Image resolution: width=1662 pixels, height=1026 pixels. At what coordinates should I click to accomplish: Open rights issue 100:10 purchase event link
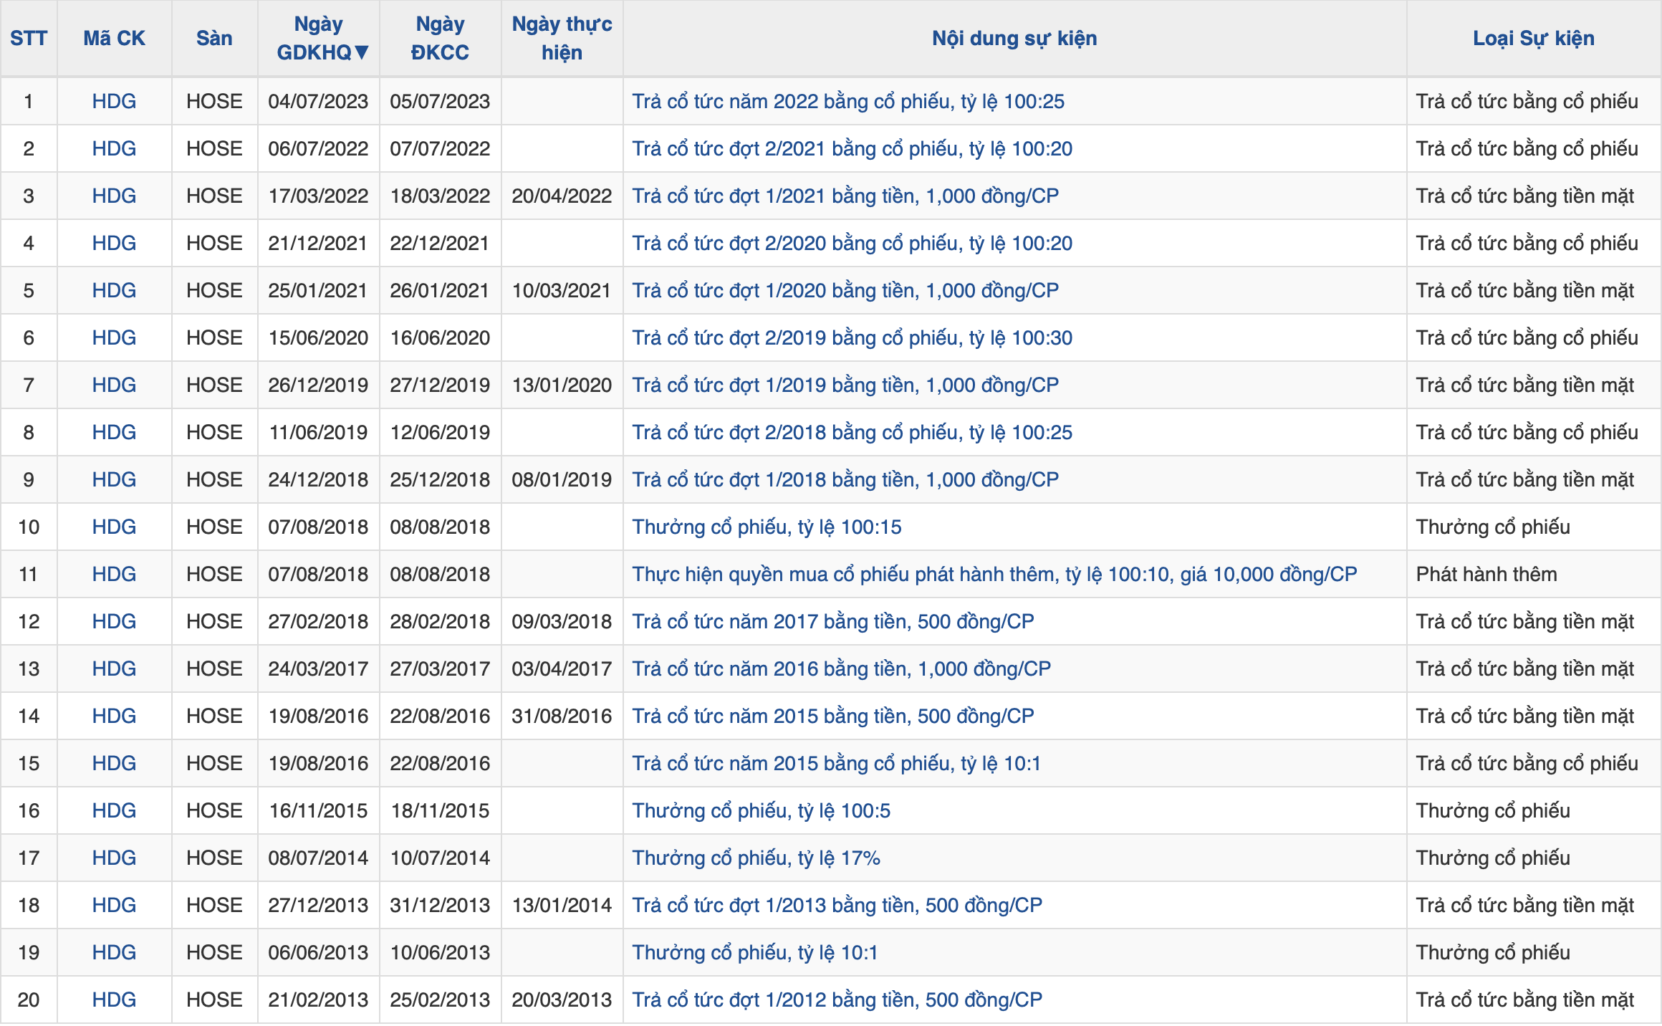(994, 574)
